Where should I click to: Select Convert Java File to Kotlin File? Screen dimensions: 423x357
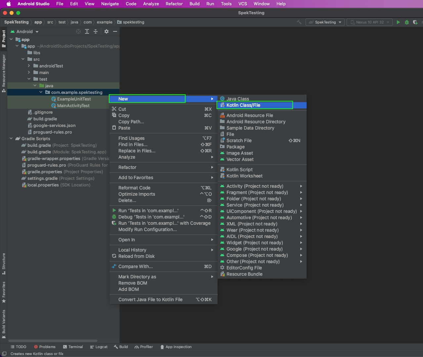click(163, 299)
